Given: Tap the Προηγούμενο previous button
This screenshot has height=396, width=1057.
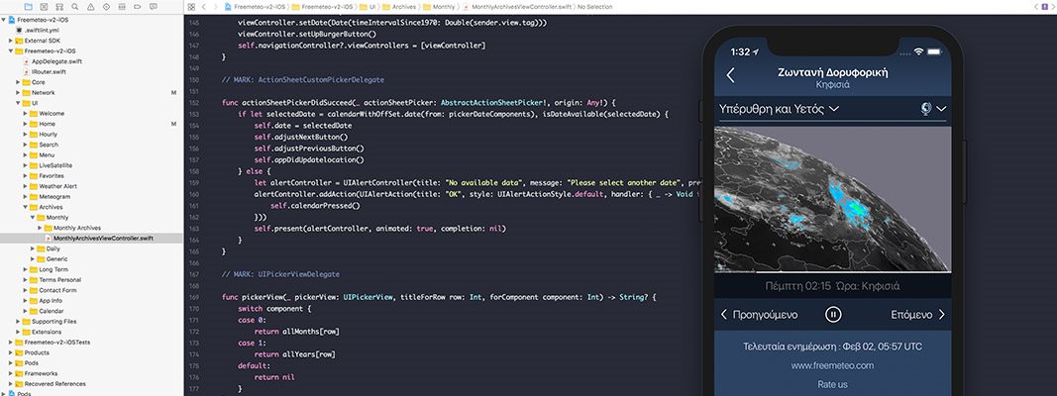Looking at the screenshot, I should tap(760, 315).
